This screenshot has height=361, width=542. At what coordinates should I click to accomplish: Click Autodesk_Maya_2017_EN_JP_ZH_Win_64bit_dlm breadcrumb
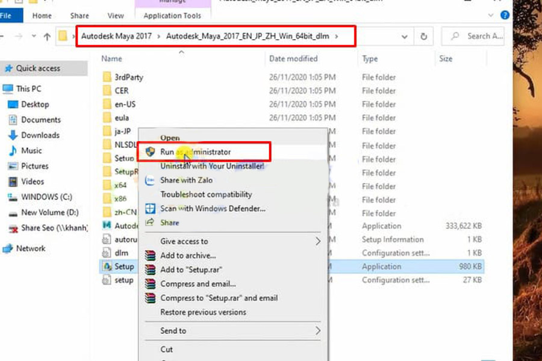pyautogui.click(x=248, y=36)
